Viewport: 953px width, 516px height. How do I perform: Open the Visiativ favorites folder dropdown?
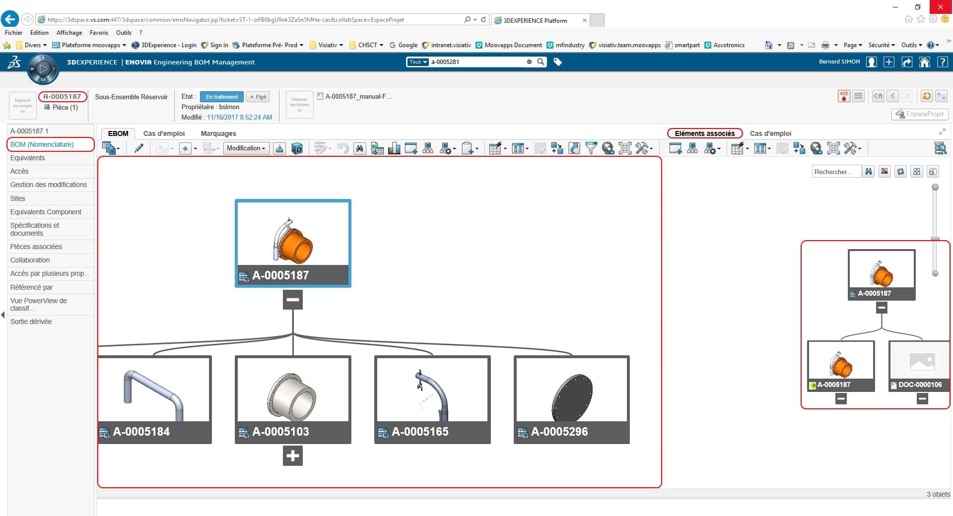pos(326,45)
